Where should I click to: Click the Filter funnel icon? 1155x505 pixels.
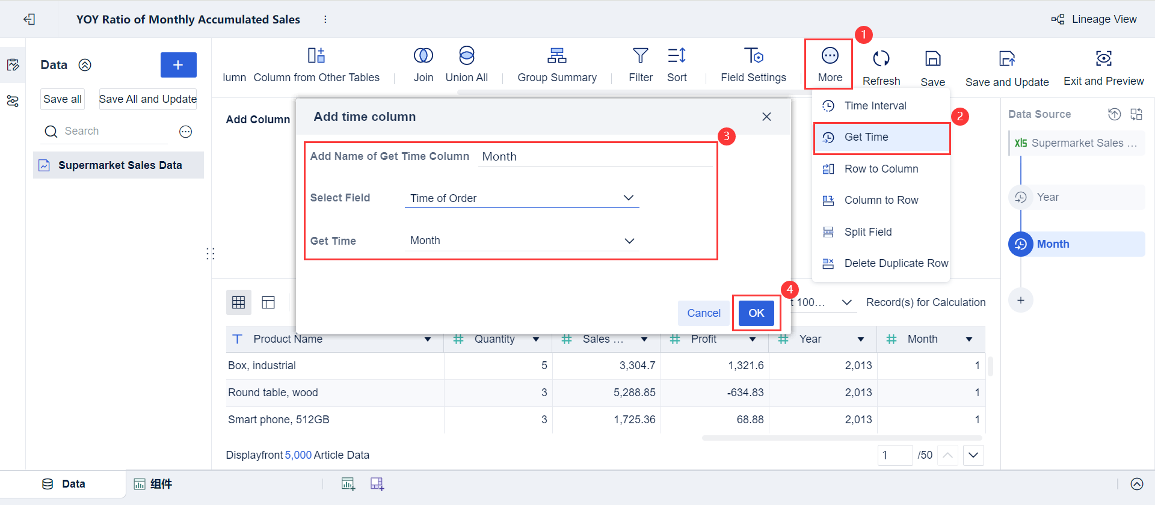tap(640, 57)
